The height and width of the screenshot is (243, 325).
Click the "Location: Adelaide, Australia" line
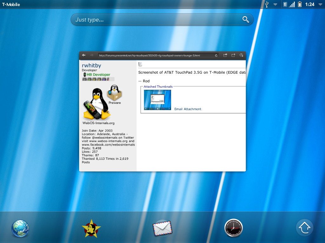point(105,134)
